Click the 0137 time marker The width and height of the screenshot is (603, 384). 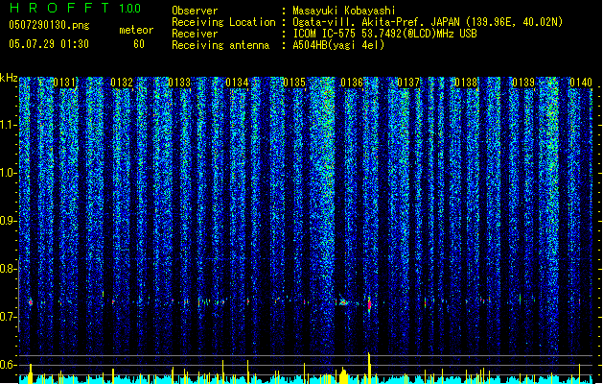point(408,83)
